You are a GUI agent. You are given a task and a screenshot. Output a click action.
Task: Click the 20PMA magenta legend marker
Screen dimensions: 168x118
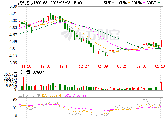[x=144, y=3]
